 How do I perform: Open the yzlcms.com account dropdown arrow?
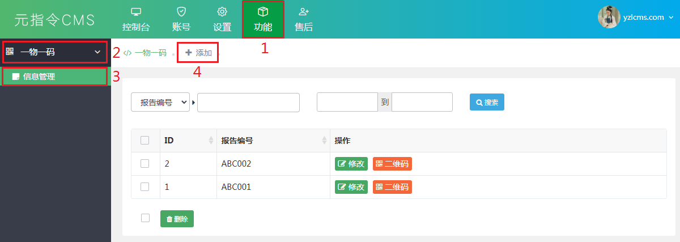click(x=671, y=18)
